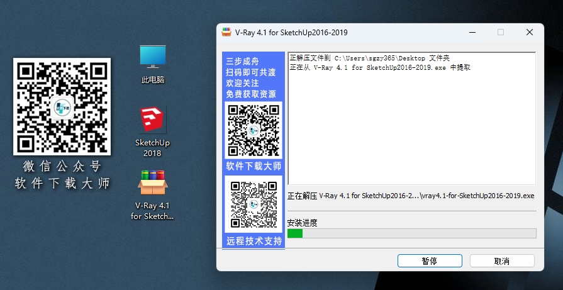Image resolution: width=563 pixels, height=290 pixels.
Task: Click the 免费获取资源 text
Action: tap(251, 94)
